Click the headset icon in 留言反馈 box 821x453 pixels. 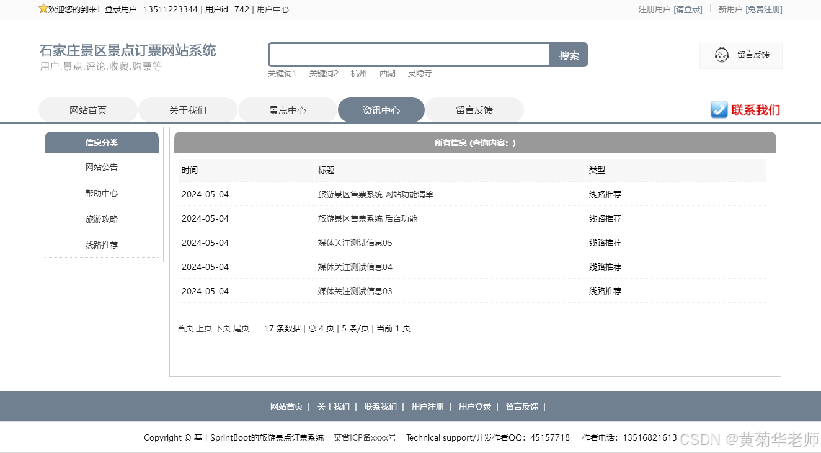(x=721, y=55)
